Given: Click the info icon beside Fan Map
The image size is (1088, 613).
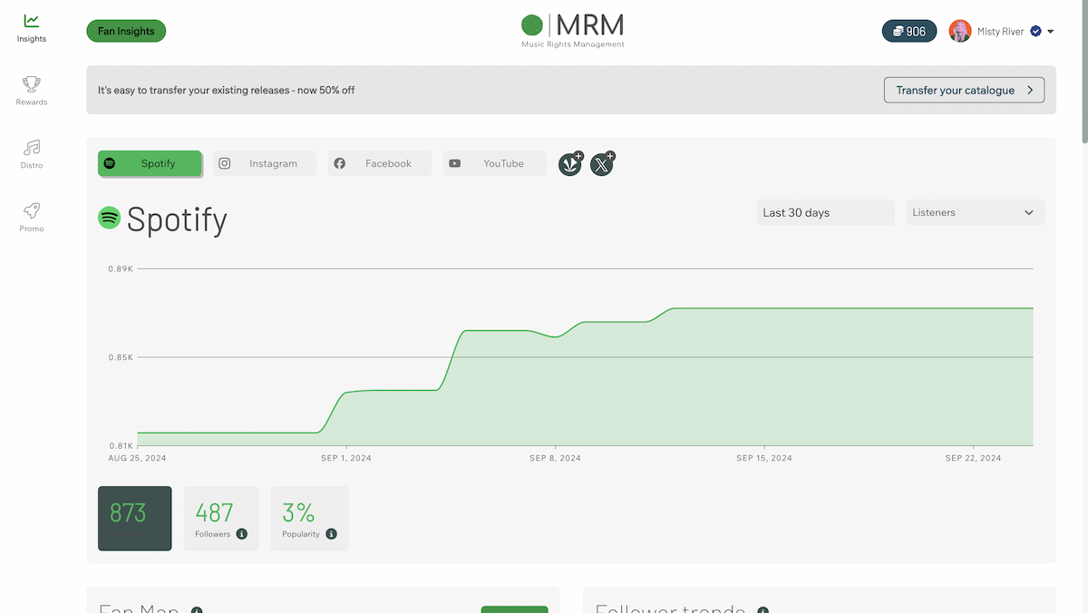Looking at the screenshot, I should [198, 610].
